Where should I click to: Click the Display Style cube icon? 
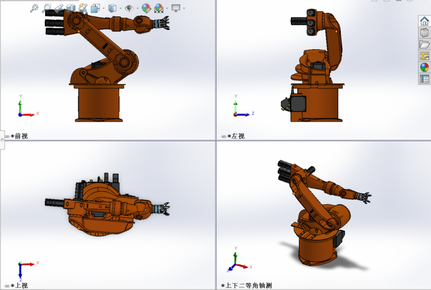(112, 8)
